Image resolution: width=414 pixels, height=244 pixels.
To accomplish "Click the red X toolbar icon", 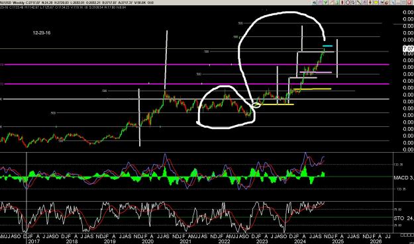I will tap(409, 3).
